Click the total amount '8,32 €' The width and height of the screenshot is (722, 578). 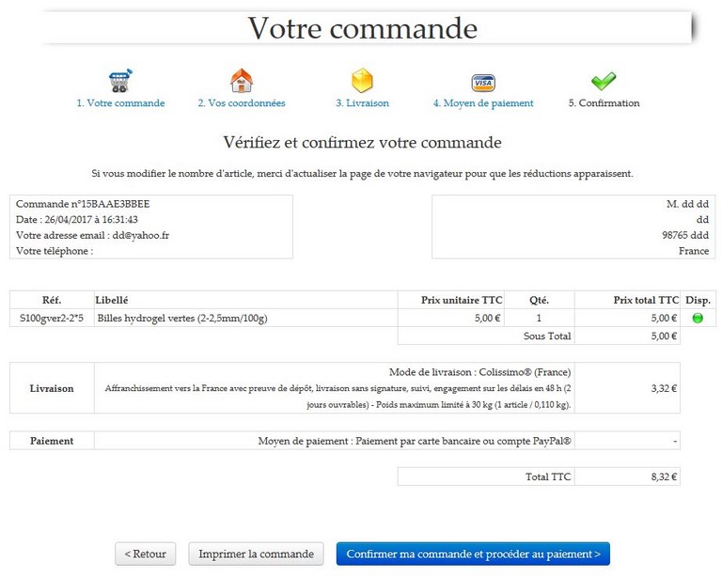point(664,476)
